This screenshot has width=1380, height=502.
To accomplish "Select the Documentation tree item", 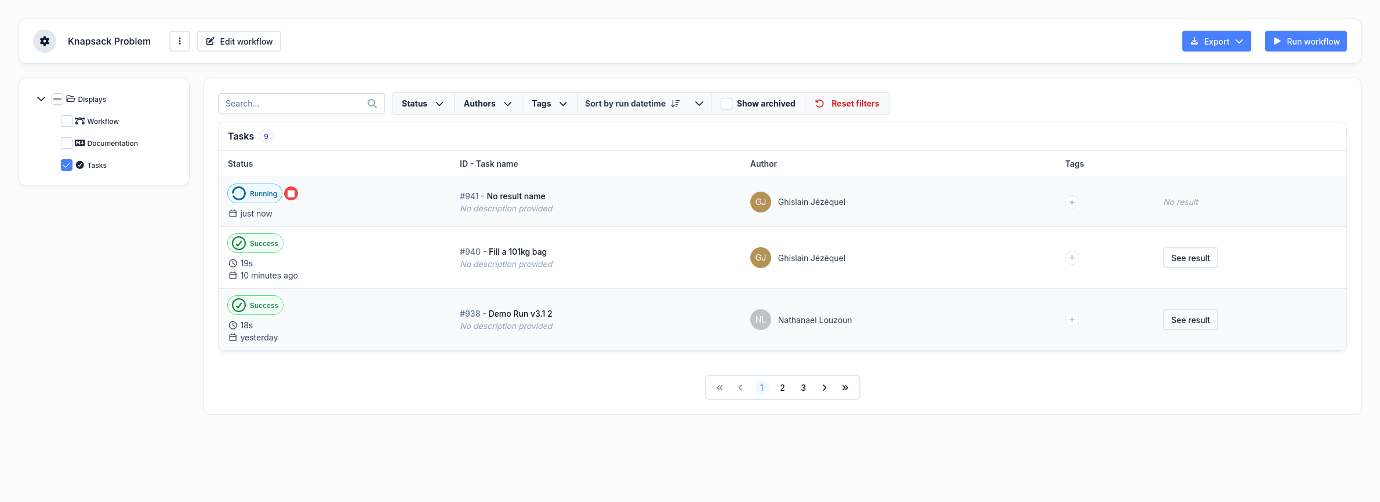I will tap(112, 143).
